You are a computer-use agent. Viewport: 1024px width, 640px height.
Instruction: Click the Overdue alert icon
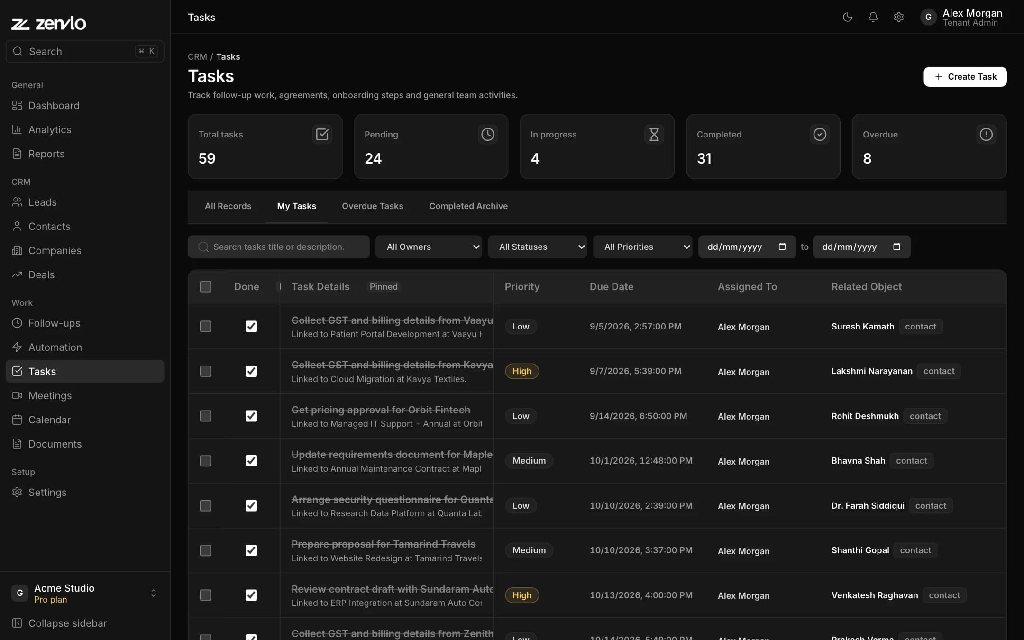(x=986, y=134)
